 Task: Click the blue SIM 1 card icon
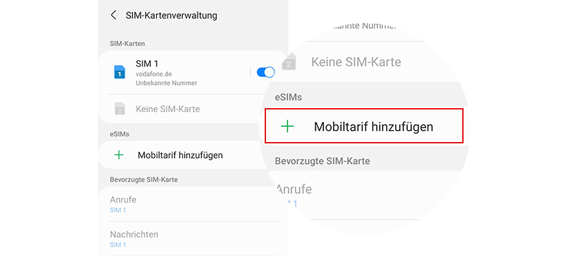119,72
